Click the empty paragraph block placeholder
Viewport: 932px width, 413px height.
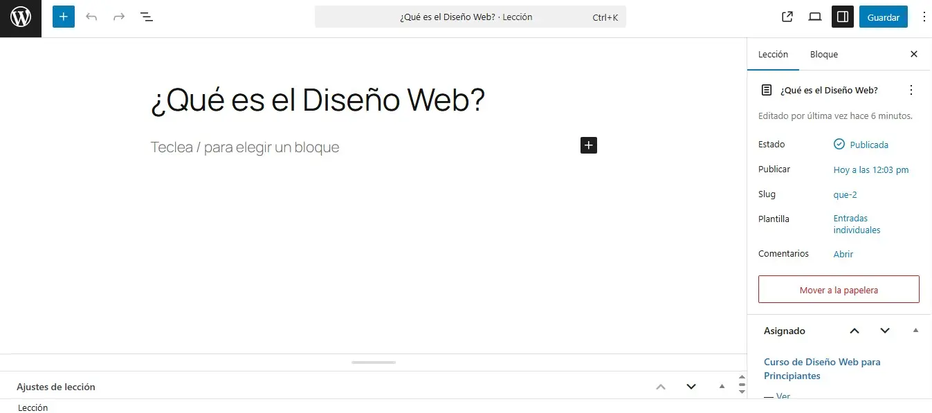245,147
